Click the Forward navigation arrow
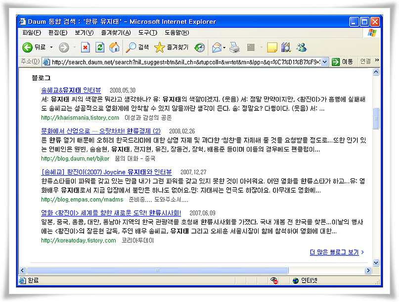The height and width of the screenshot is (302, 399). pos(64,48)
